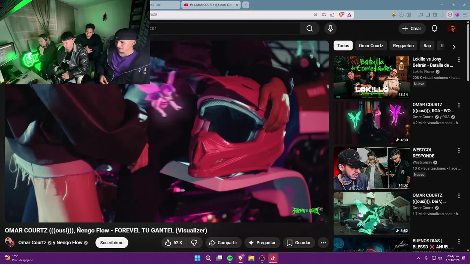Play the WESTCOL RESPONDE thumbnail

(x=372, y=168)
